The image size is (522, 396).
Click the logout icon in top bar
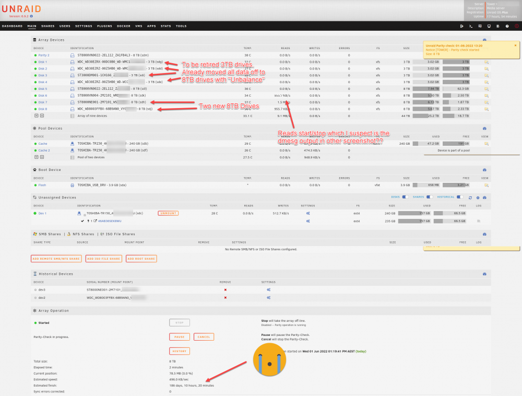tap(462, 26)
